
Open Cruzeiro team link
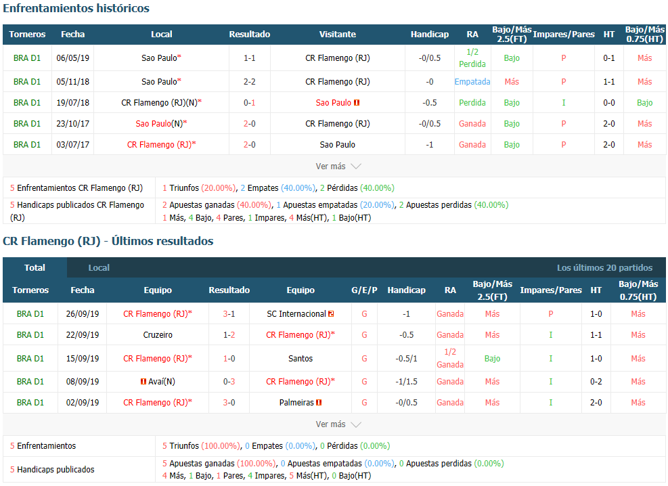pyautogui.click(x=158, y=335)
